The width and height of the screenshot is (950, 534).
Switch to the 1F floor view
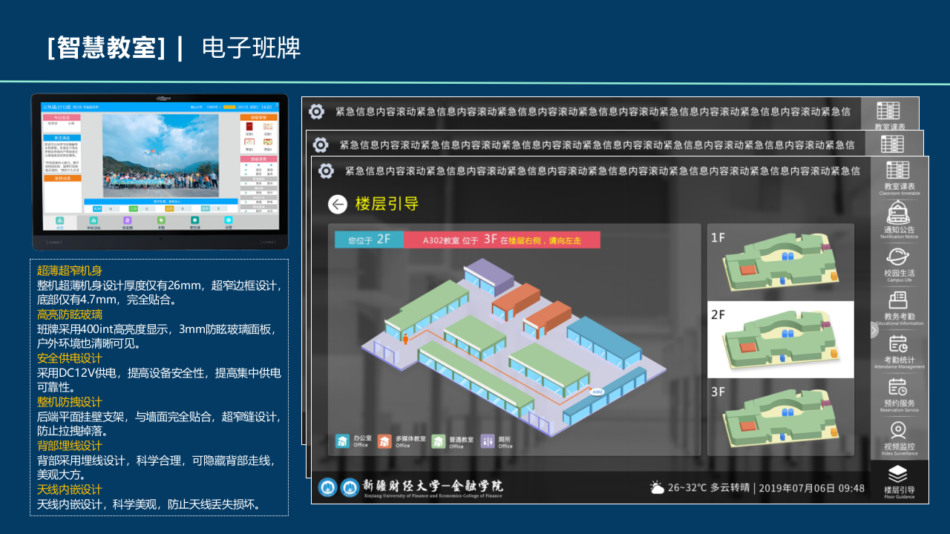point(780,260)
